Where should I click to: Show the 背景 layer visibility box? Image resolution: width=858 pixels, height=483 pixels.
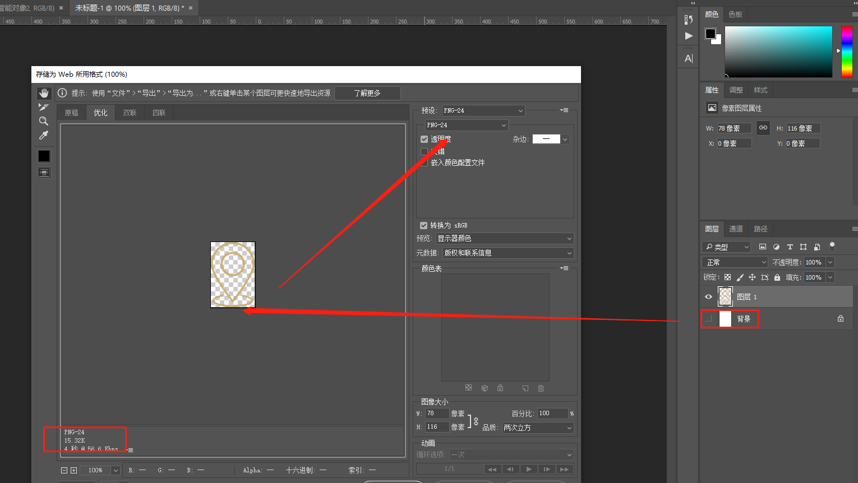click(708, 319)
